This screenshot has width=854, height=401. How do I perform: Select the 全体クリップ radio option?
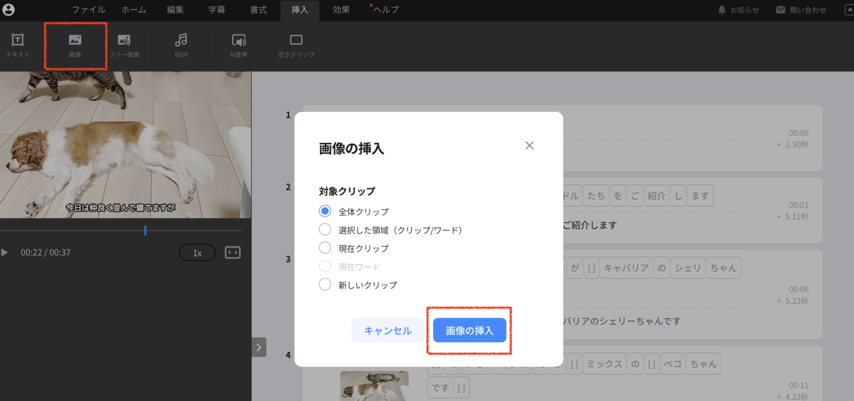(x=325, y=211)
